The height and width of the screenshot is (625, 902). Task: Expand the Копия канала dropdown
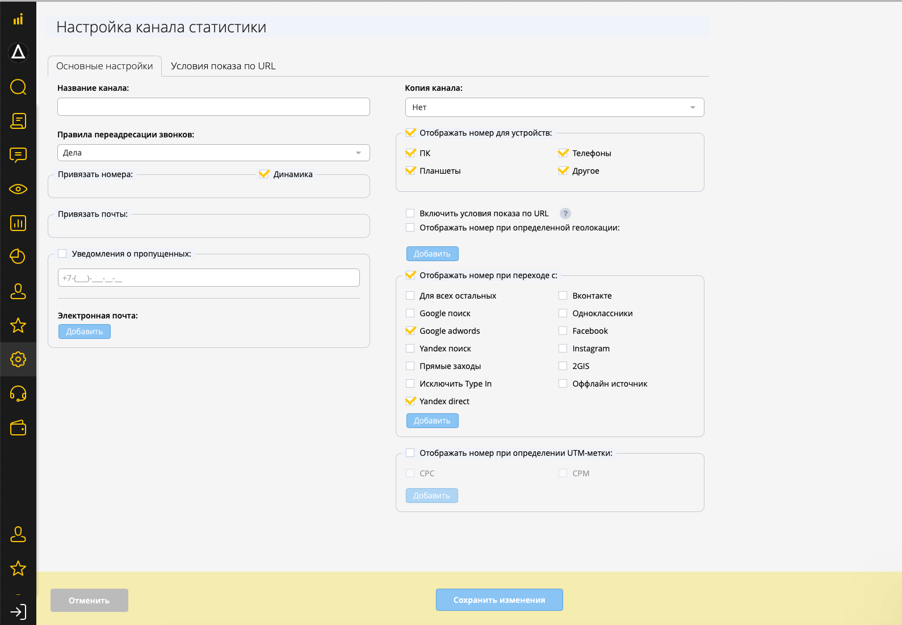[x=554, y=107]
